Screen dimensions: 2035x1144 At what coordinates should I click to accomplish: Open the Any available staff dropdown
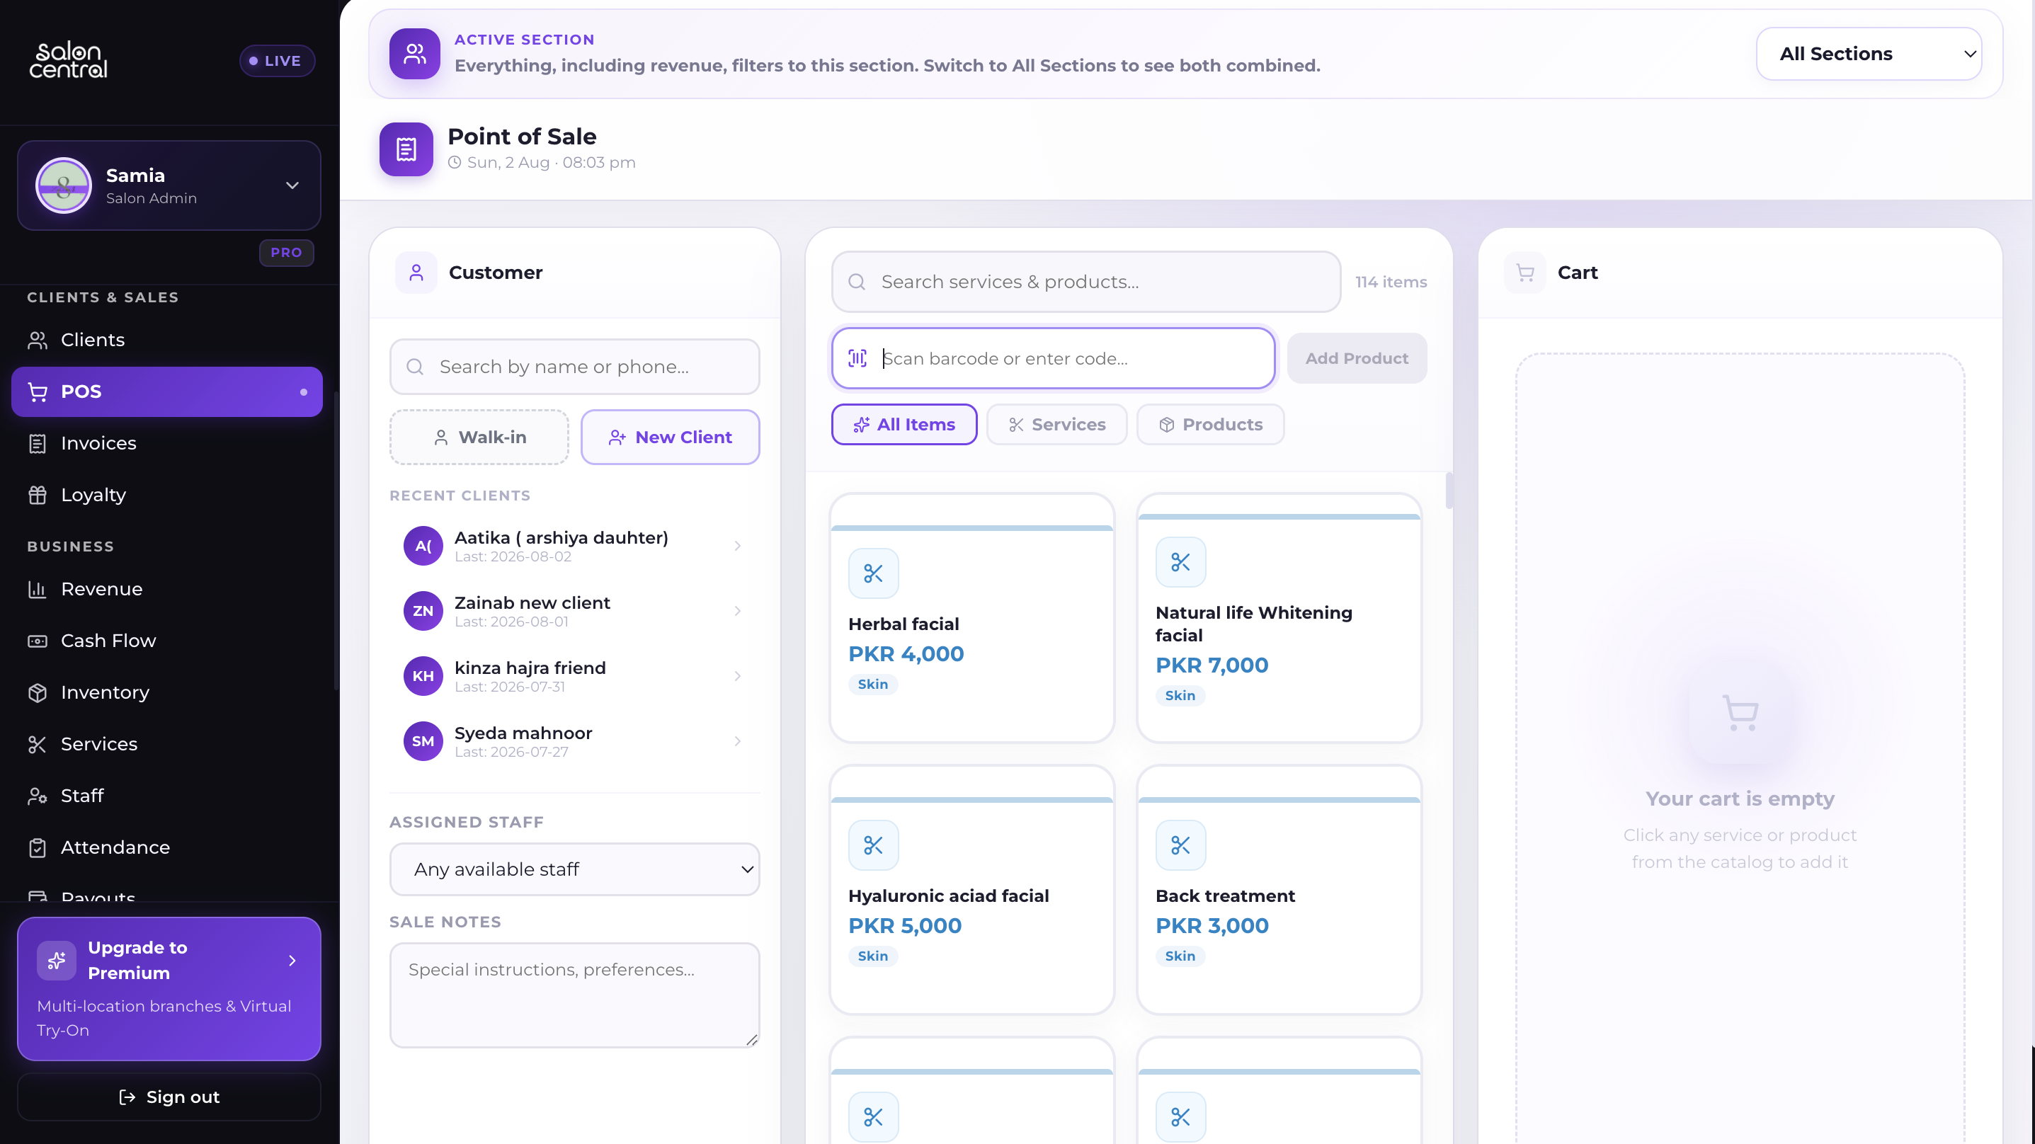[574, 869]
